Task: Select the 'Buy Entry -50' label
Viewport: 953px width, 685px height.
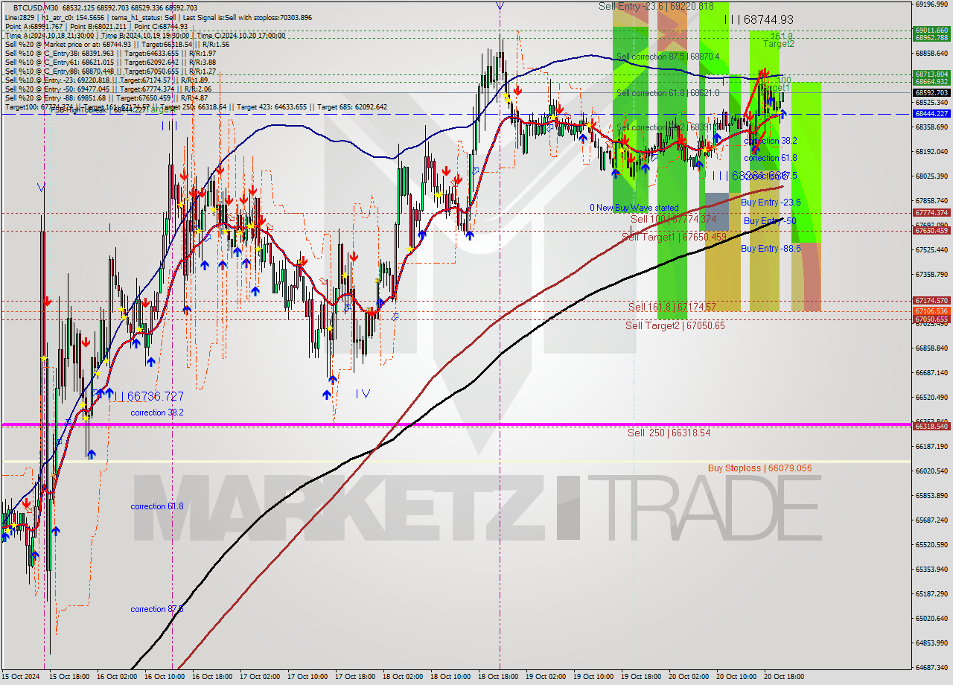Action: point(770,221)
